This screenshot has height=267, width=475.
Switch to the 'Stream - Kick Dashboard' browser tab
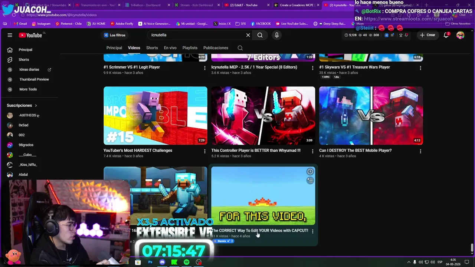pos(196,5)
